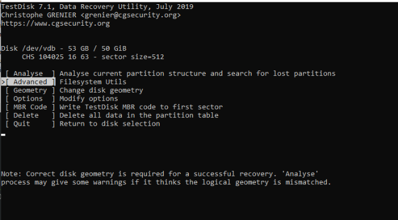This screenshot has width=398, height=220.
Task: Click 'Delete all data in the partition table'
Action: [x=139, y=115]
